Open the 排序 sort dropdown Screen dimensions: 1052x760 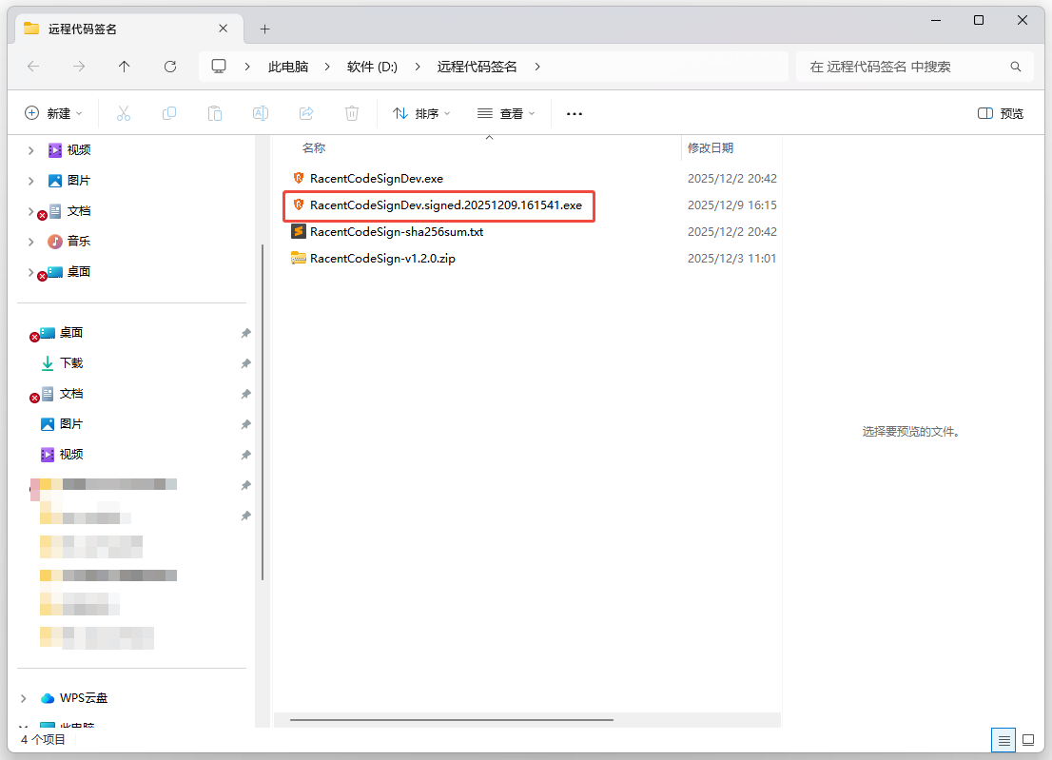point(420,113)
